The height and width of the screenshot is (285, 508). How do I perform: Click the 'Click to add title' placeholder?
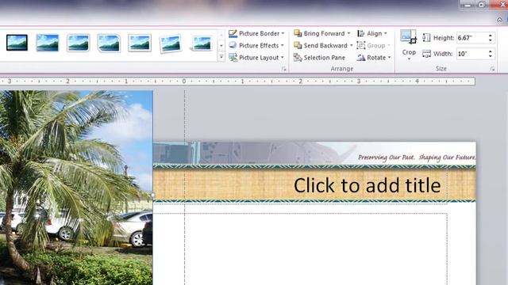click(367, 185)
